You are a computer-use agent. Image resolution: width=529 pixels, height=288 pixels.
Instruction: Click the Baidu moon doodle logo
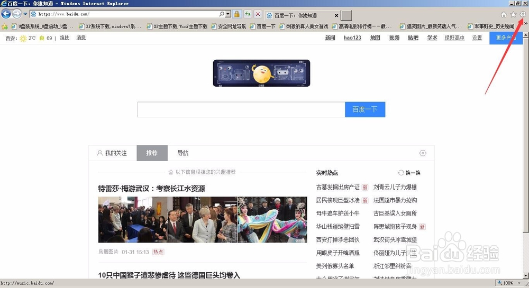tap(261, 73)
